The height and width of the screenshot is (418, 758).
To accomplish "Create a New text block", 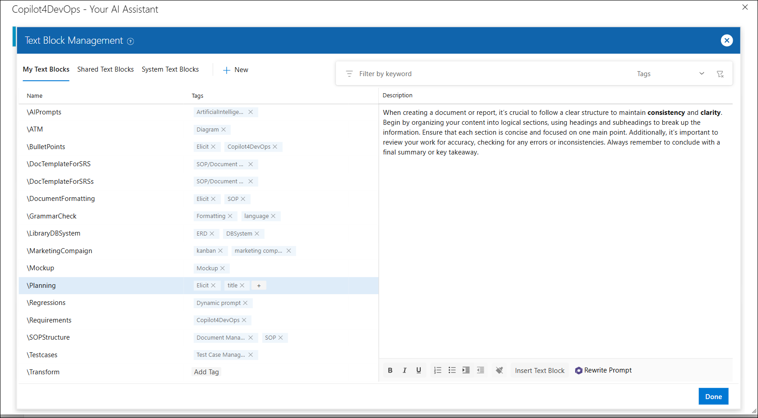I will 236,70.
